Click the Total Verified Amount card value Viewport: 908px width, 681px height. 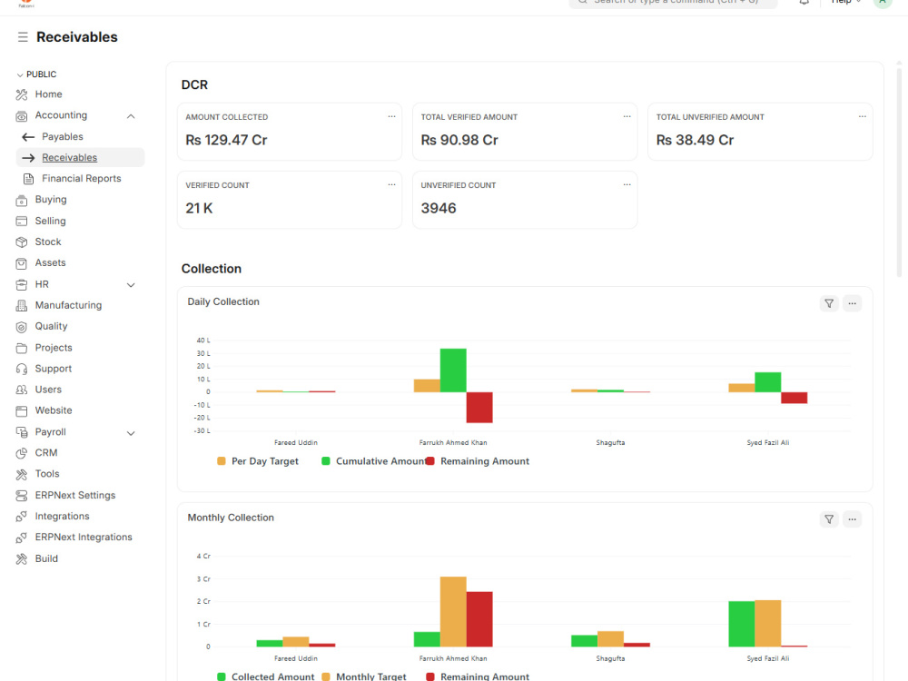coord(459,140)
